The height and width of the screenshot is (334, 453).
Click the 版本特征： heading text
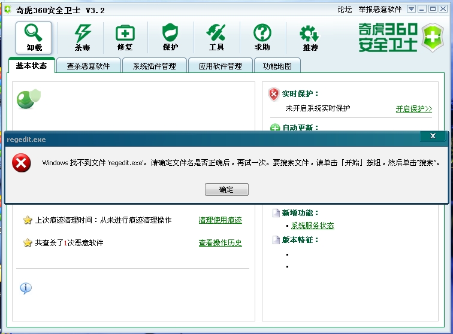[x=300, y=239]
